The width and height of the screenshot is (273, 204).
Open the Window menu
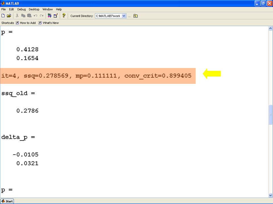pos(47,9)
